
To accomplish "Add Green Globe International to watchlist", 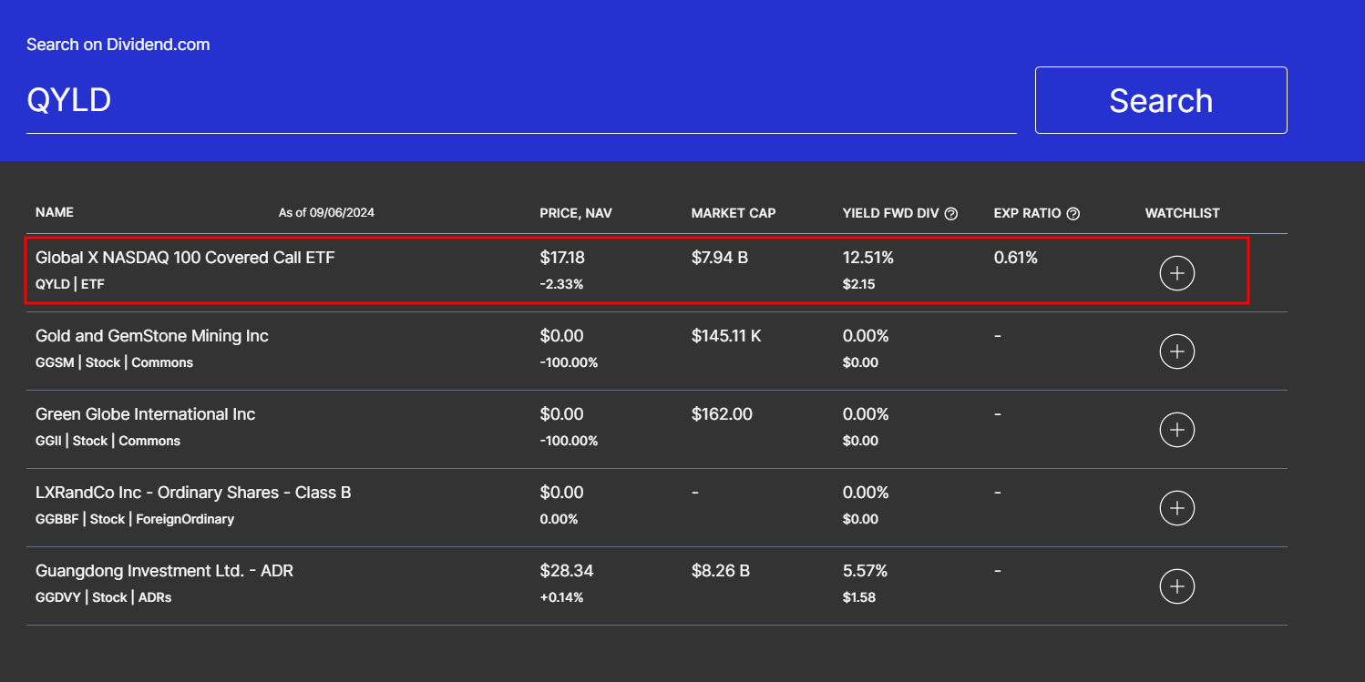I will pos(1176,430).
